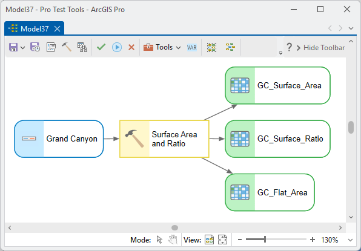This screenshot has width=361, height=251.
Task: Switch to Pan mode hand
Action: coord(173,240)
